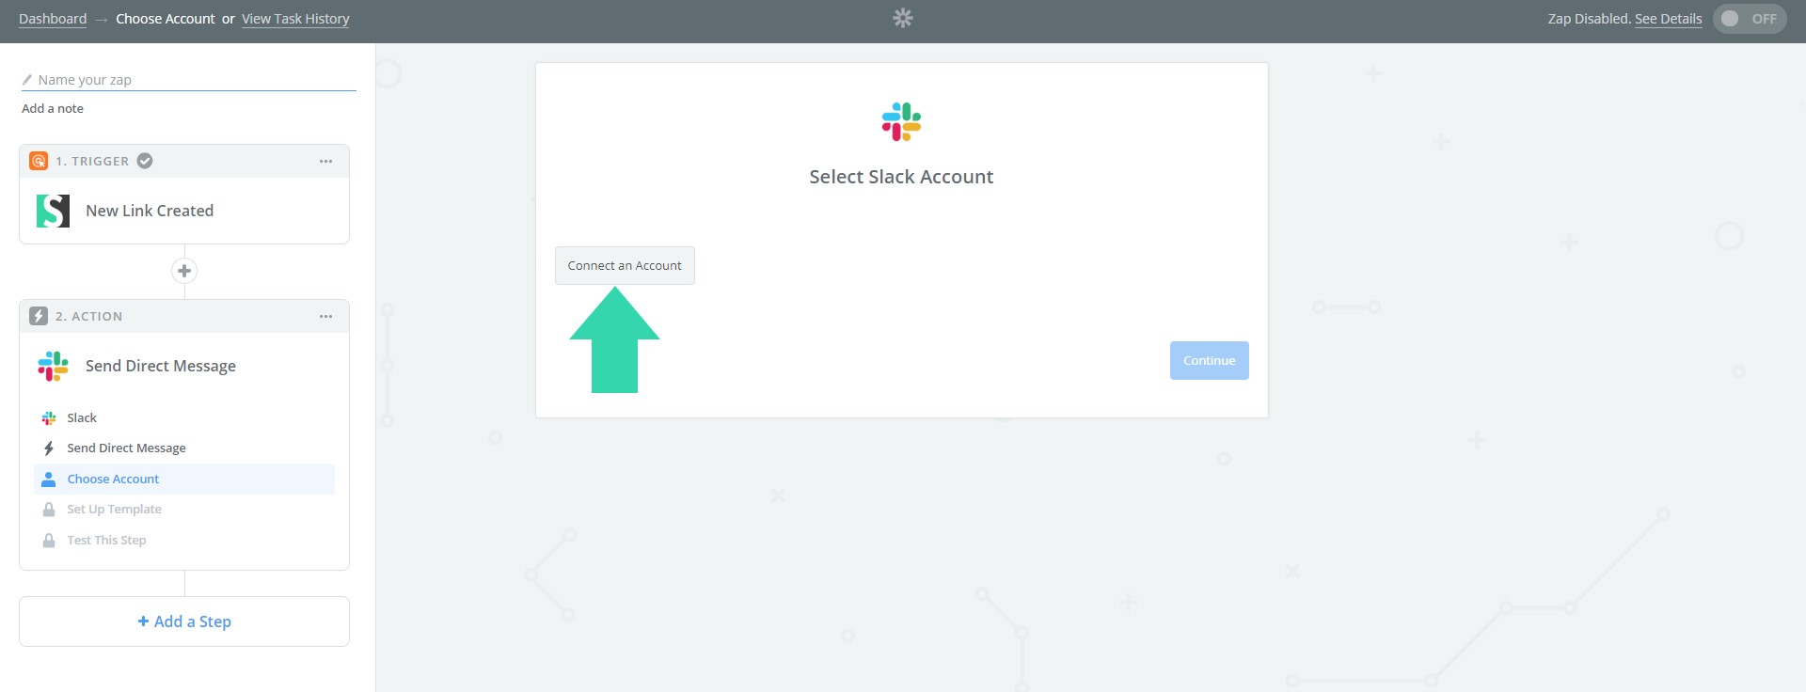Click Add a Step button
Screen dimensions: 1806x692
click(184, 621)
